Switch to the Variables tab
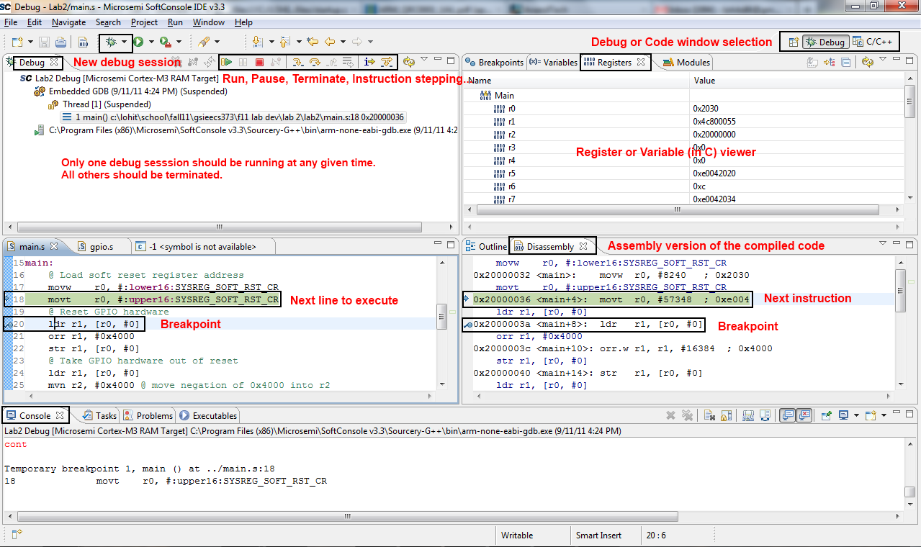 (553, 63)
